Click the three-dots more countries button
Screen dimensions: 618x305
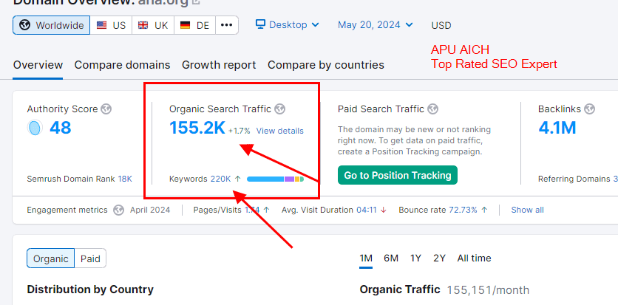coord(226,25)
